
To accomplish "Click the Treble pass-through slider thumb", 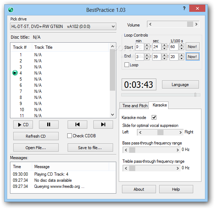I will click(132, 168).
